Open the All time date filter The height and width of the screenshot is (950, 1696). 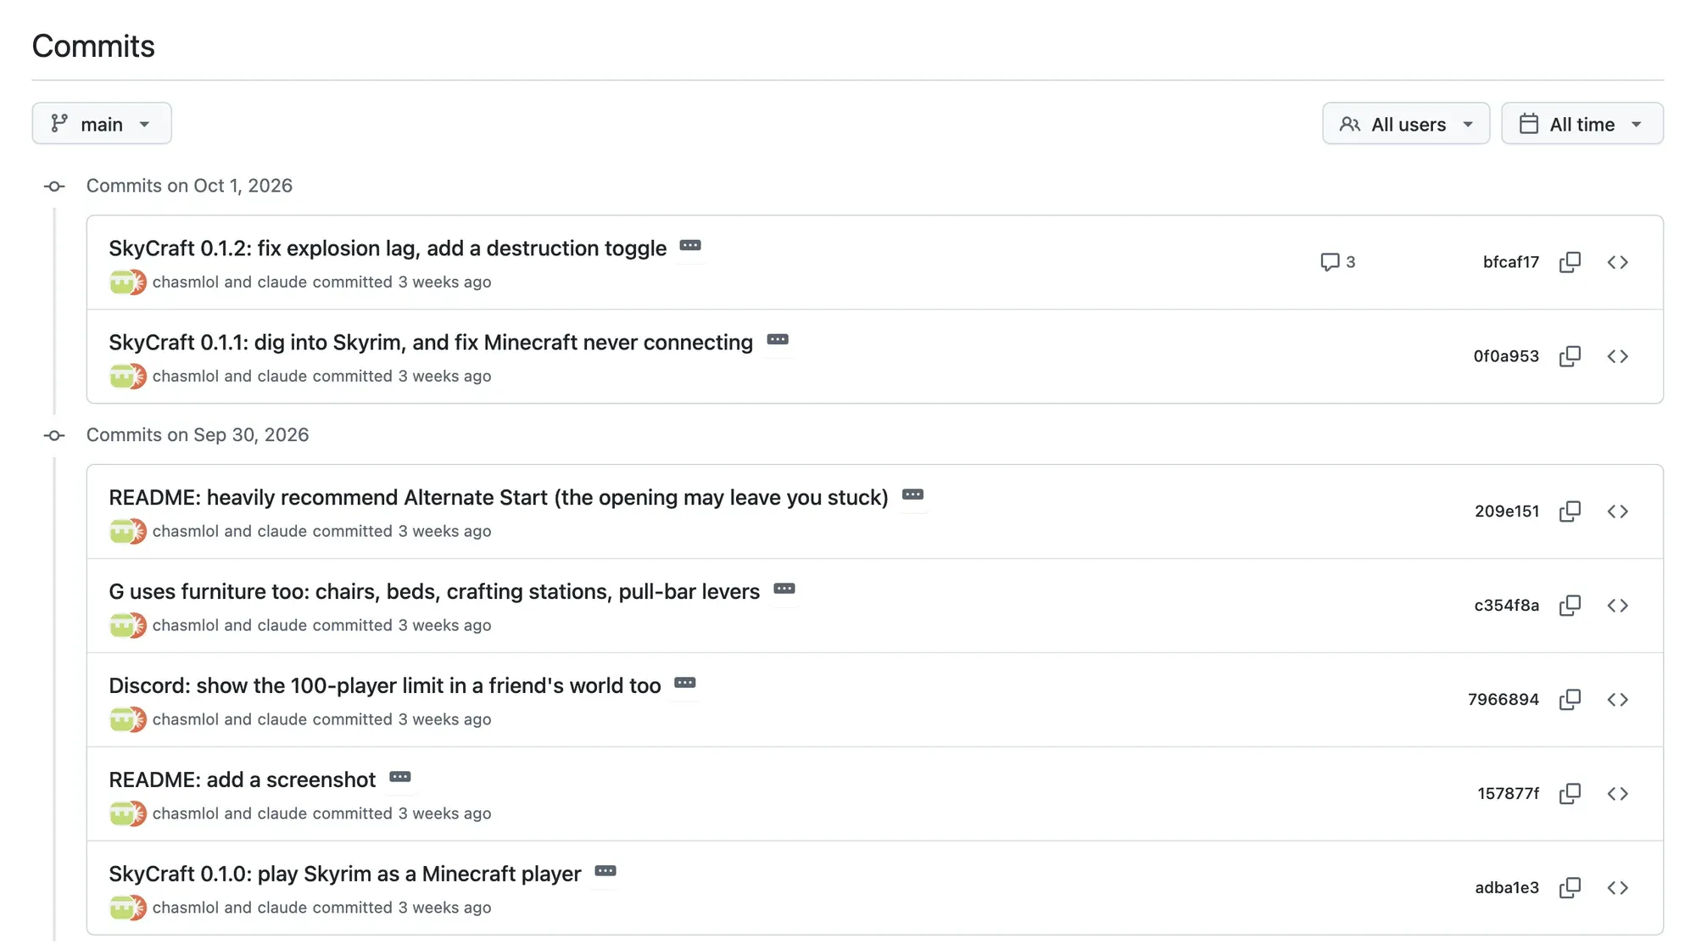tap(1582, 124)
